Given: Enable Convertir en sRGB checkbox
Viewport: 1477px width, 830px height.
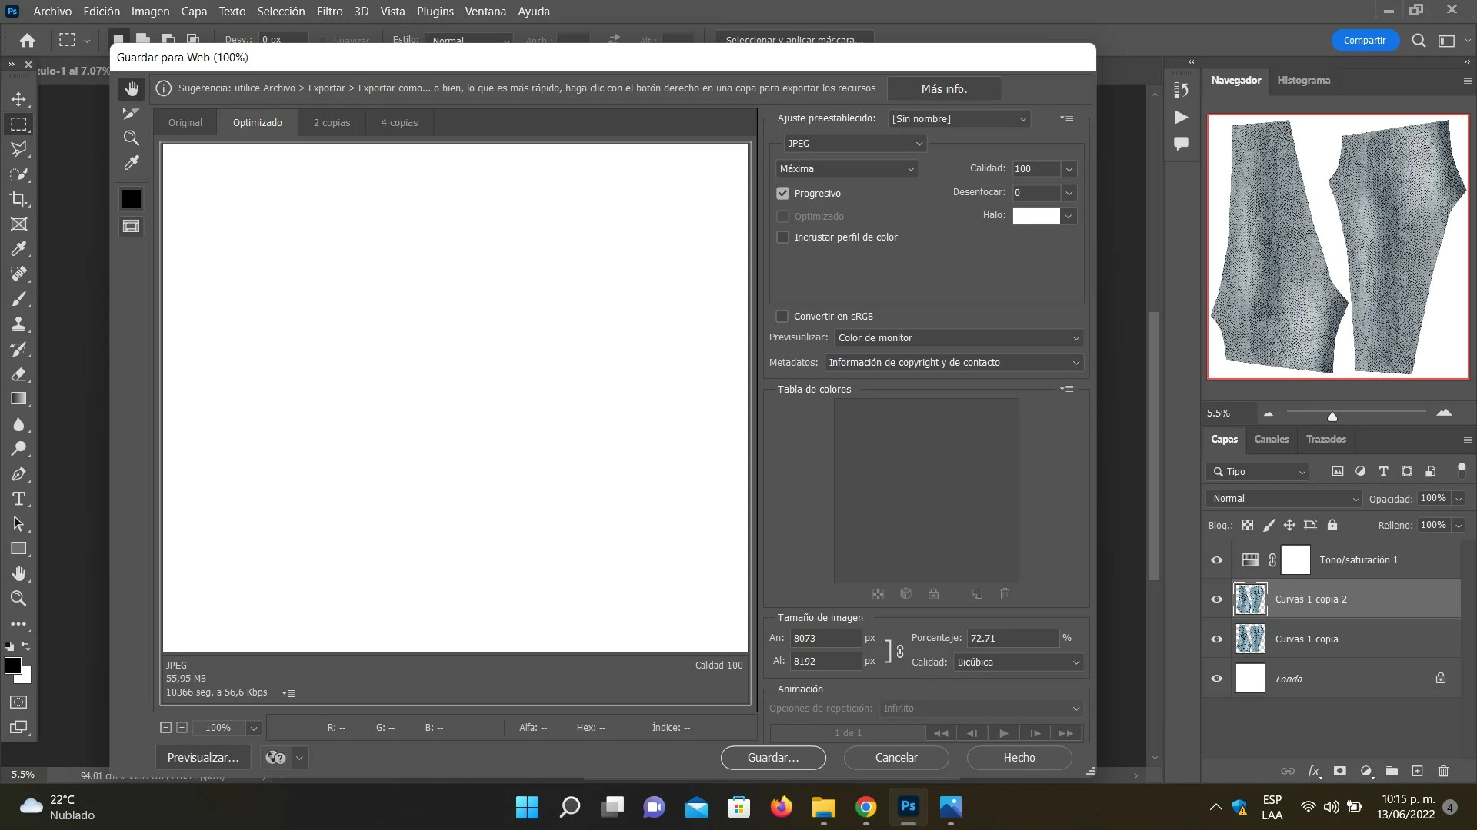Looking at the screenshot, I should point(782,316).
